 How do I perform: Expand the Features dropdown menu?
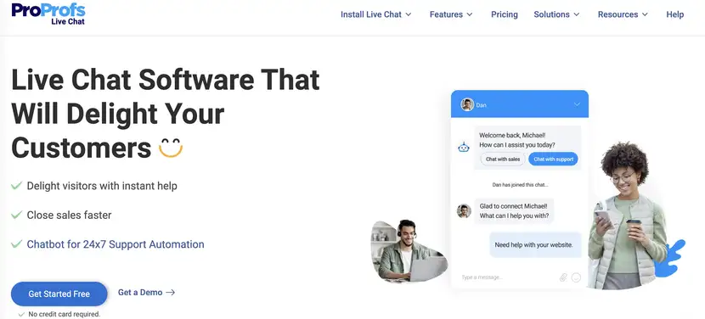[x=451, y=14]
